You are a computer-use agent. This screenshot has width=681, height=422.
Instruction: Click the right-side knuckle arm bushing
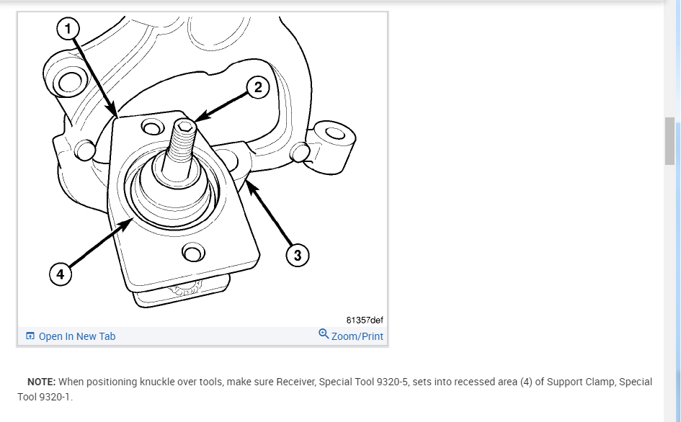point(335,133)
